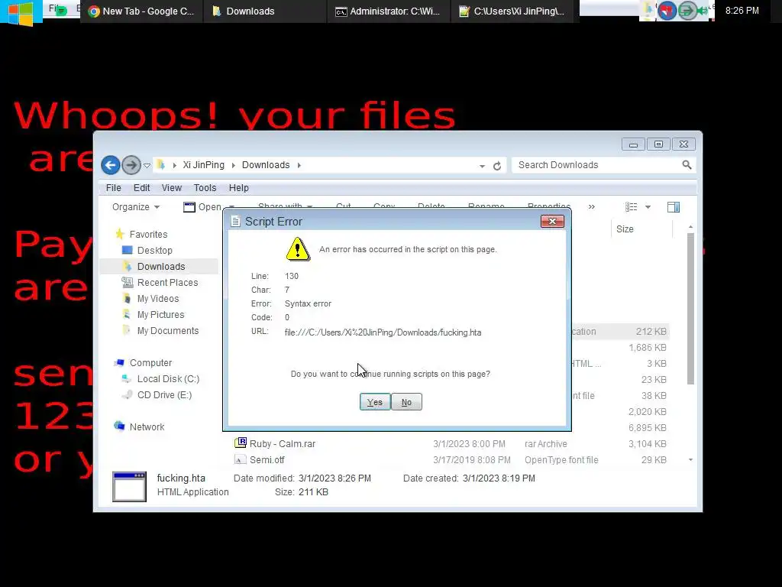This screenshot has height=587, width=782.
Task: Click the change view icon
Action: (x=632, y=206)
